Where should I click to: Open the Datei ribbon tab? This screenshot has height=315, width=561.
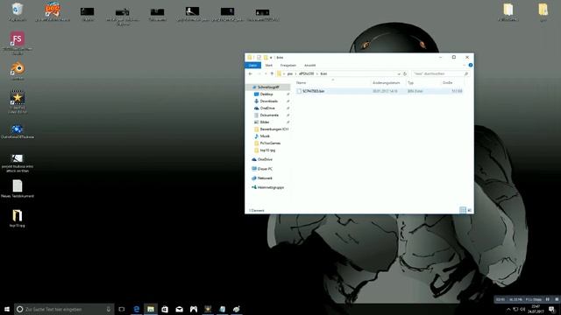[253, 66]
